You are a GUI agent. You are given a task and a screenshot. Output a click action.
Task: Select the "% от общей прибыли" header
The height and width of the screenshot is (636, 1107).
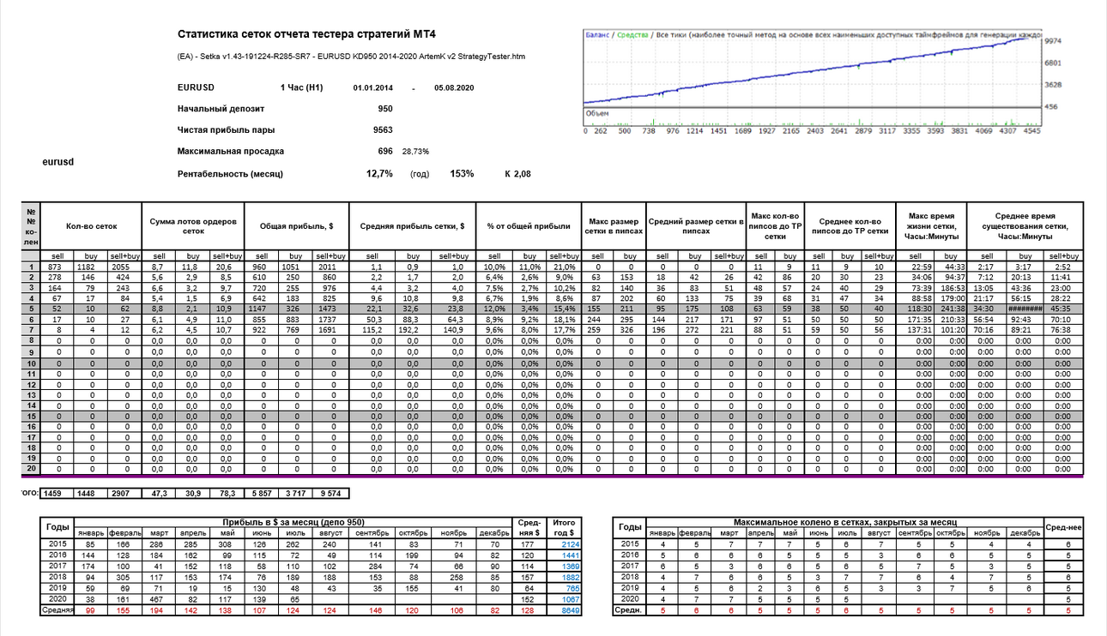pyautogui.click(x=529, y=226)
